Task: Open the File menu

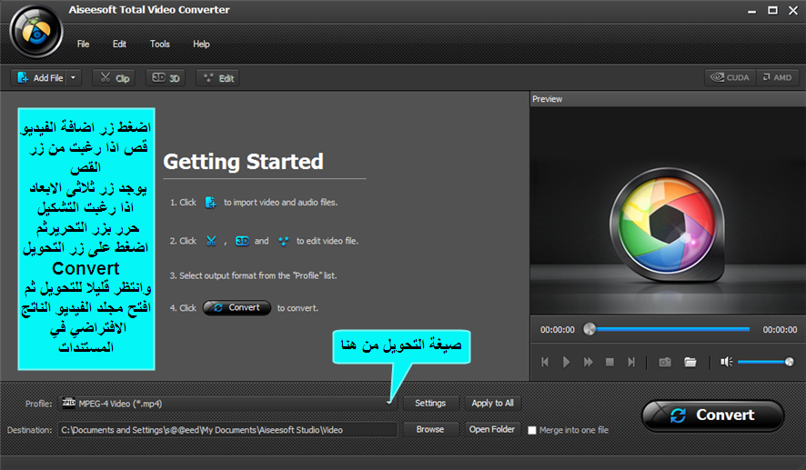Action: (84, 45)
